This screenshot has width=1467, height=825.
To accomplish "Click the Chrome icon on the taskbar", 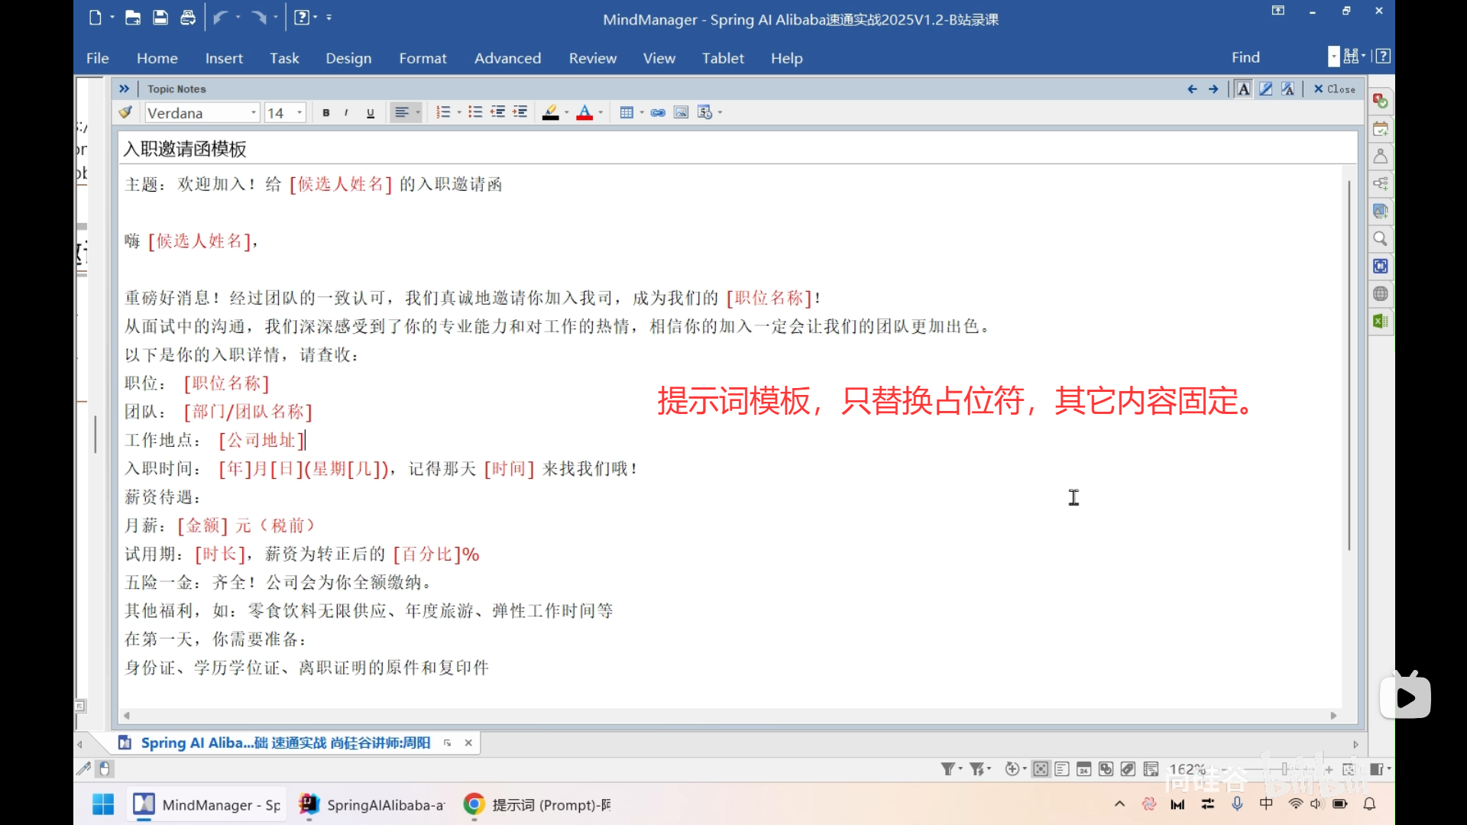I will (474, 804).
